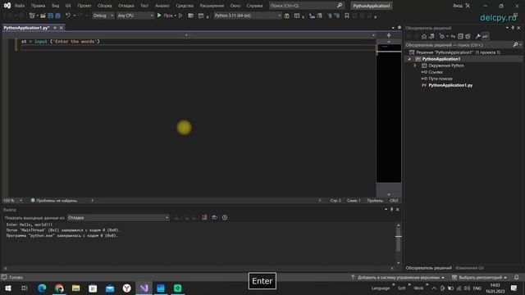
Task: Expand the Окружения Python node
Action: click(415, 66)
